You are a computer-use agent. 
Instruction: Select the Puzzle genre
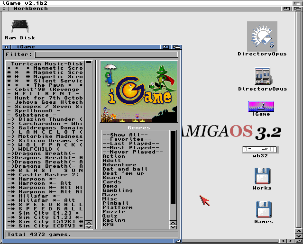click(x=114, y=211)
